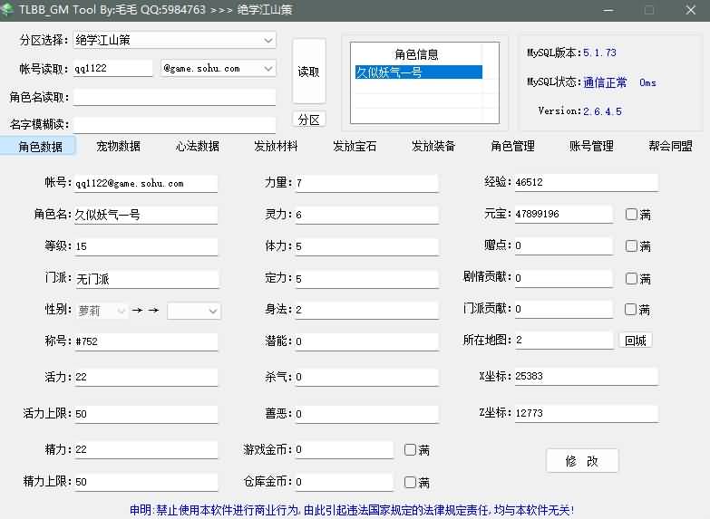
Task: Click the 门派贡献 input field
Action: 564,309
